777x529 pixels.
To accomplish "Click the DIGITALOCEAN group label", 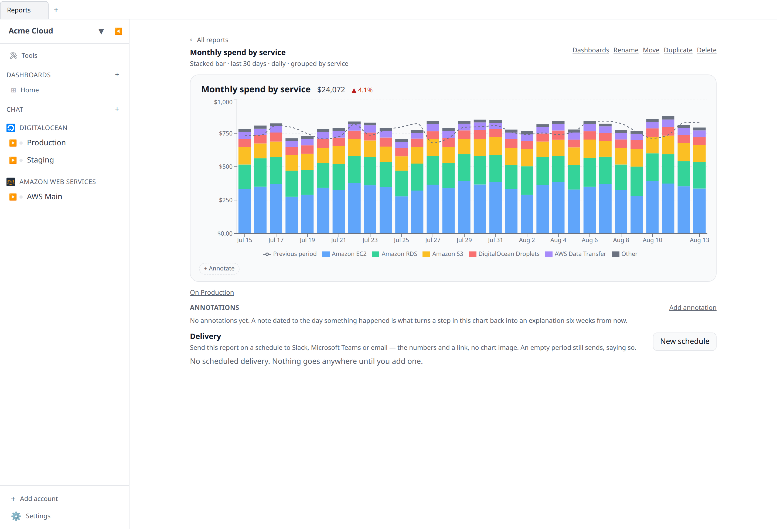I will point(43,128).
